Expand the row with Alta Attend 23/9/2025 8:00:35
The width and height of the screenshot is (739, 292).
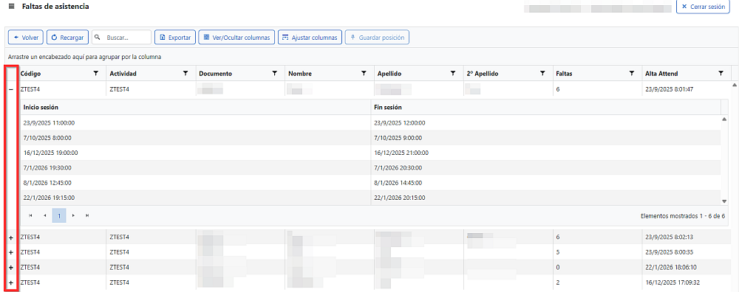(11, 252)
